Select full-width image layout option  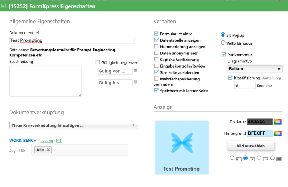tap(273, 158)
